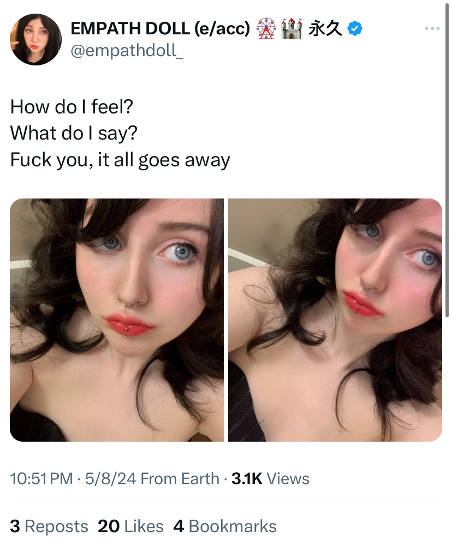This screenshot has height=548, width=452.
Task: Click the blue verified checkmark badge
Action: (355, 28)
